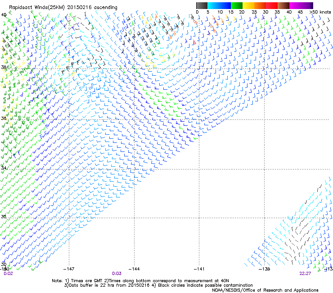The image size is (333, 293).
Task: Click the longitude axis label -147
Action: [x=69, y=269]
